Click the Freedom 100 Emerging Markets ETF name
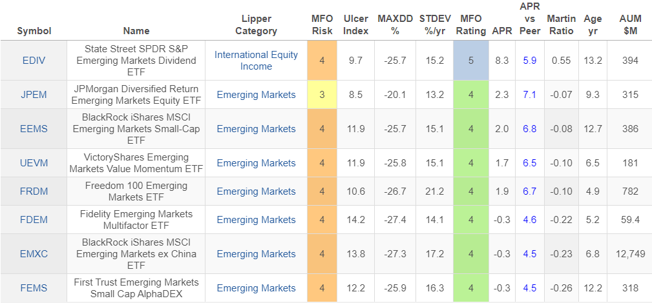Image resolution: width=652 pixels, height=303 pixels. tap(136, 191)
